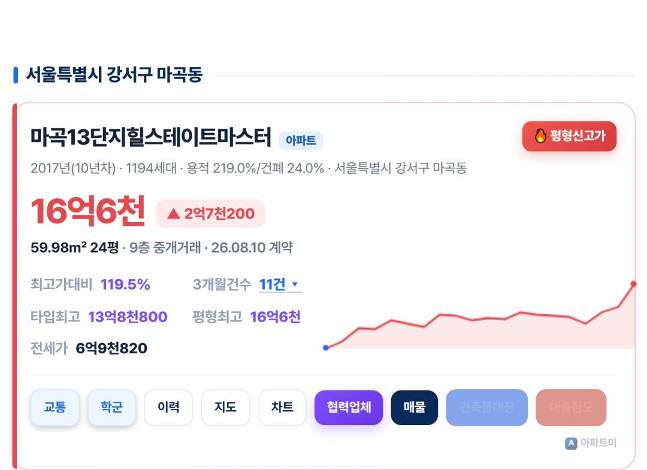Click the red up-triangle price change icon
The image size is (647, 470).
click(x=174, y=214)
